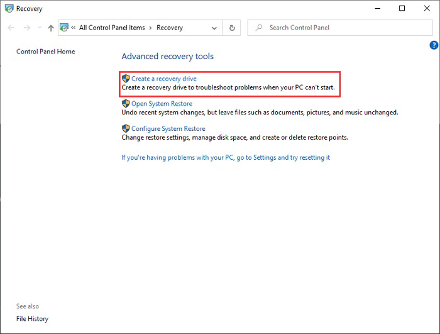This screenshot has width=440, height=334.
Task: Expand the chevron after All Control Panel Items
Action: point(151,28)
